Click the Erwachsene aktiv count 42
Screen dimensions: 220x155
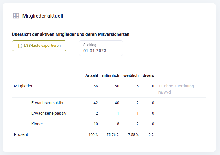95,103
